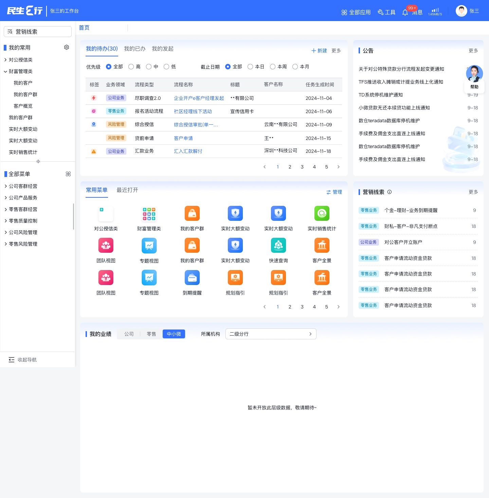This screenshot has height=498, width=489.
Task: Click 张三 user avatar
Action: coord(461,11)
